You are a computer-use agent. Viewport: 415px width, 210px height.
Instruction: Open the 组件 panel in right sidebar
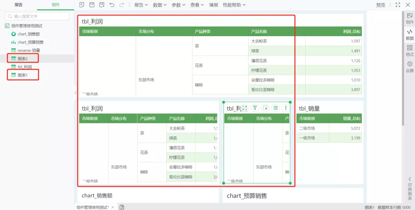coord(410,18)
